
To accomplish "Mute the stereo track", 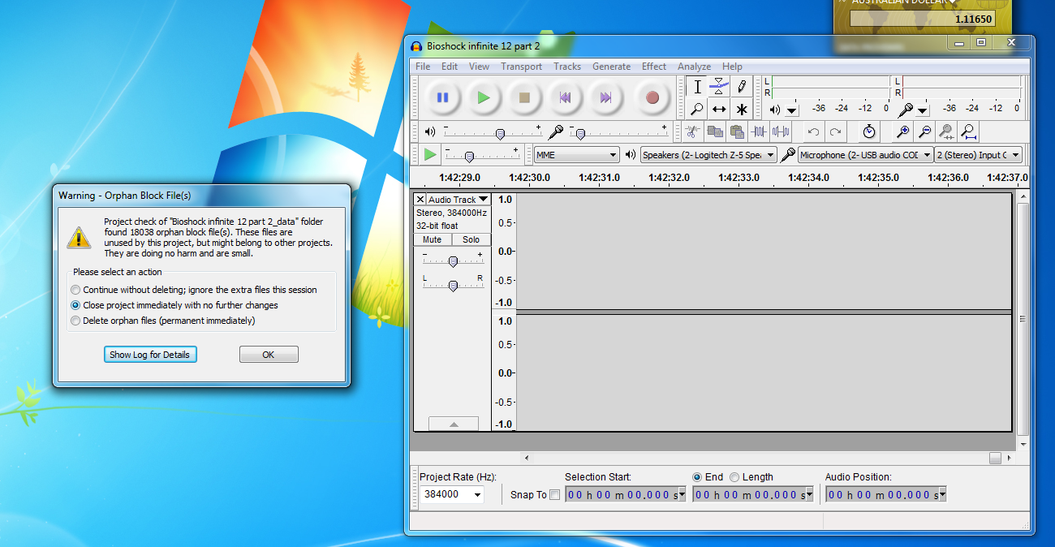I will coord(431,239).
